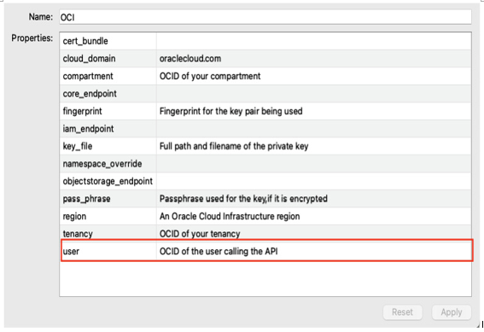Select the region property name cell
This screenshot has width=484, height=332.
108,216
